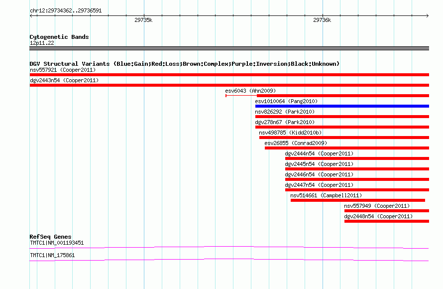This screenshot has width=443, height=289.
Task: Select the dgv2443n54 (Cooper2011) variant label
Action: pos(64,80)
